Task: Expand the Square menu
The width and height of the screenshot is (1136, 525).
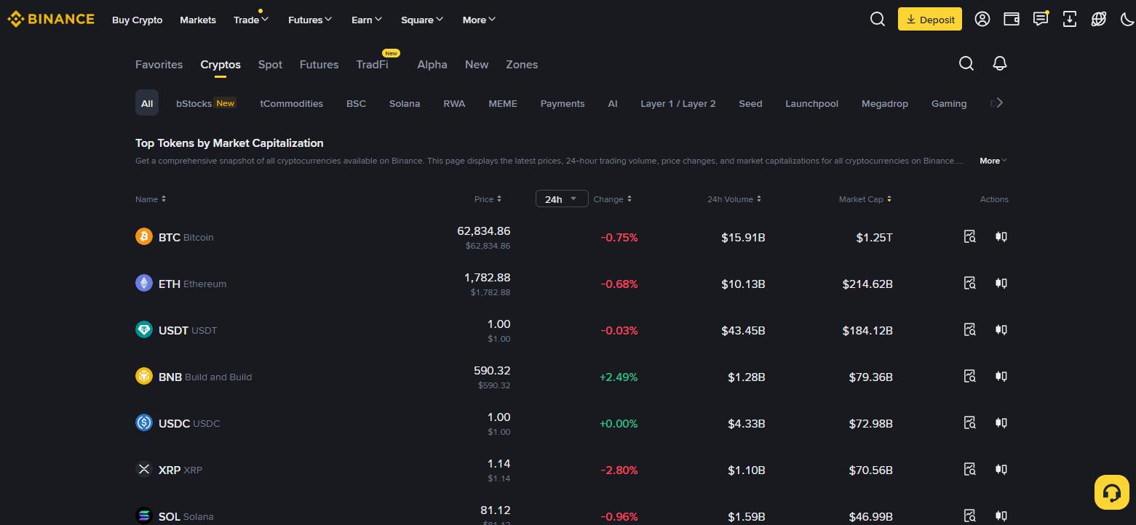Action: (422, 20)
